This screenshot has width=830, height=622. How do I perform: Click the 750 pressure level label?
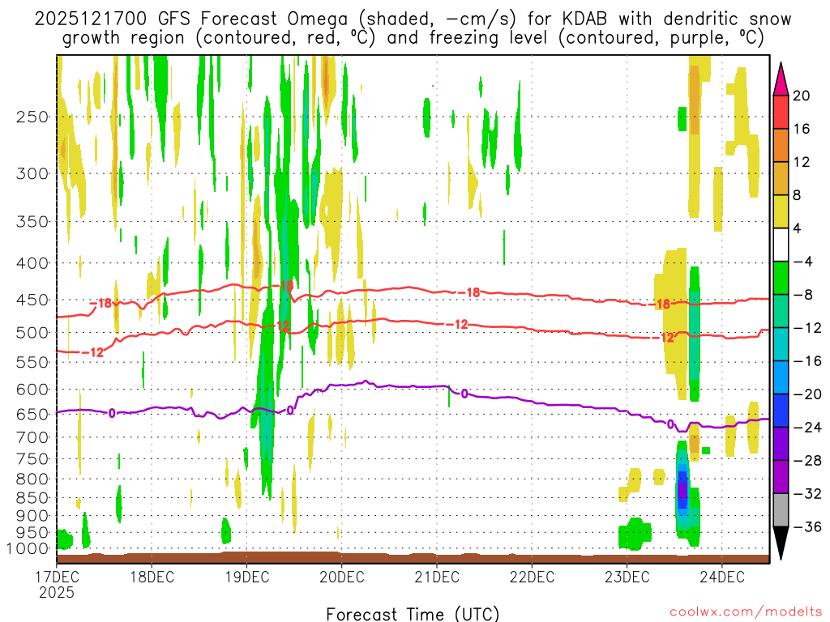tap(32, 458)
